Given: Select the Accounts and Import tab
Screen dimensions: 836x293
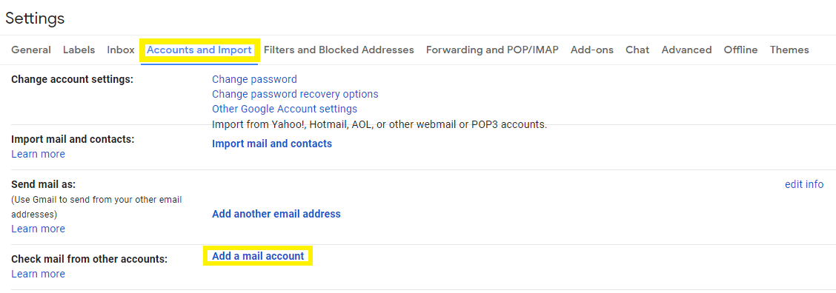Looking at the screenshot, I should [199, 50].
